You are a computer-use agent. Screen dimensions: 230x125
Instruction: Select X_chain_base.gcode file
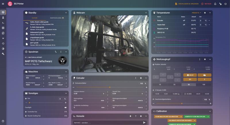pyautogui.click(x=46, y=28)
